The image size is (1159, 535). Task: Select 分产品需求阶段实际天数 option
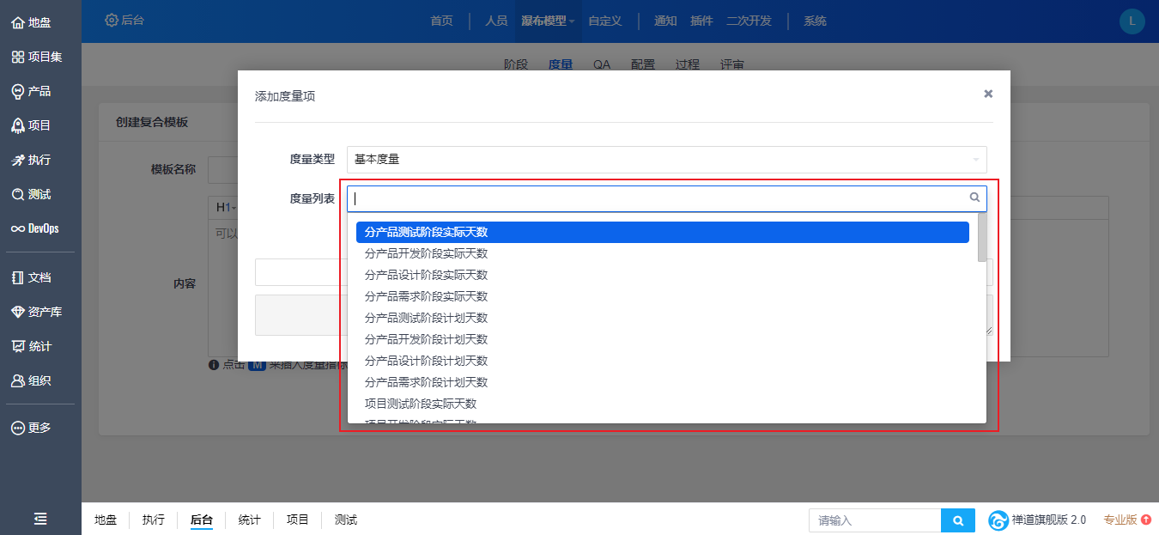click(x=663, y=296)
